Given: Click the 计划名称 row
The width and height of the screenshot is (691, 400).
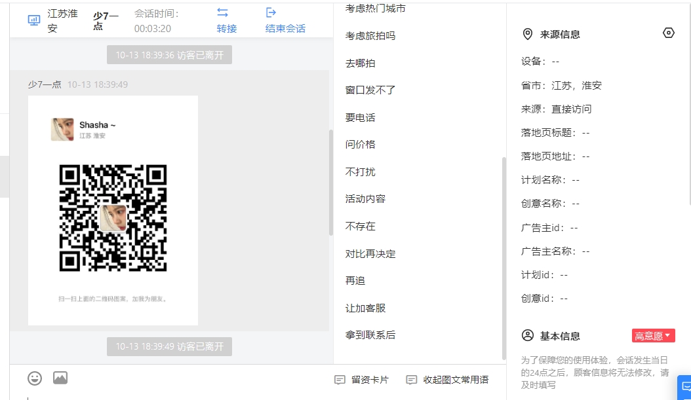Looking at the screenshot, I should 551,180.
